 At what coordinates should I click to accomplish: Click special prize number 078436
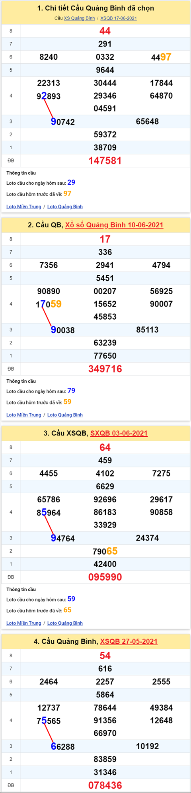pos(105,785)
